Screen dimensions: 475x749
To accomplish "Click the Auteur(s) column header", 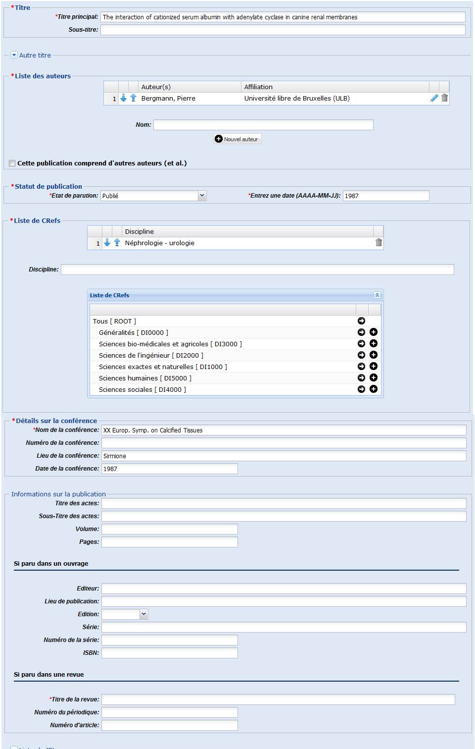I will 190,87.
